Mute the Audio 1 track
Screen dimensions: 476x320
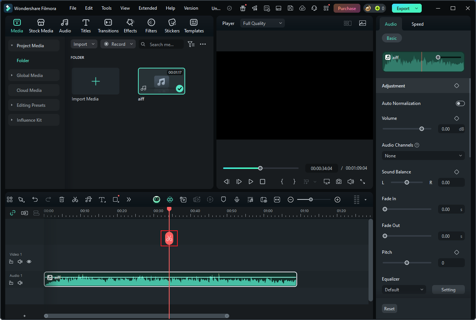click(x=20, y=283)
